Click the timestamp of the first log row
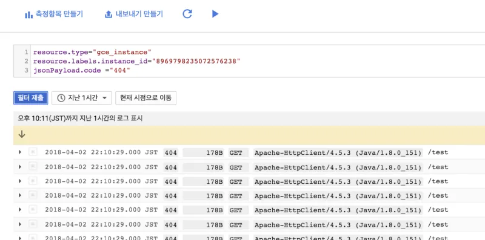Viewport: 485px width, 240px height. (x=101, y=152)
